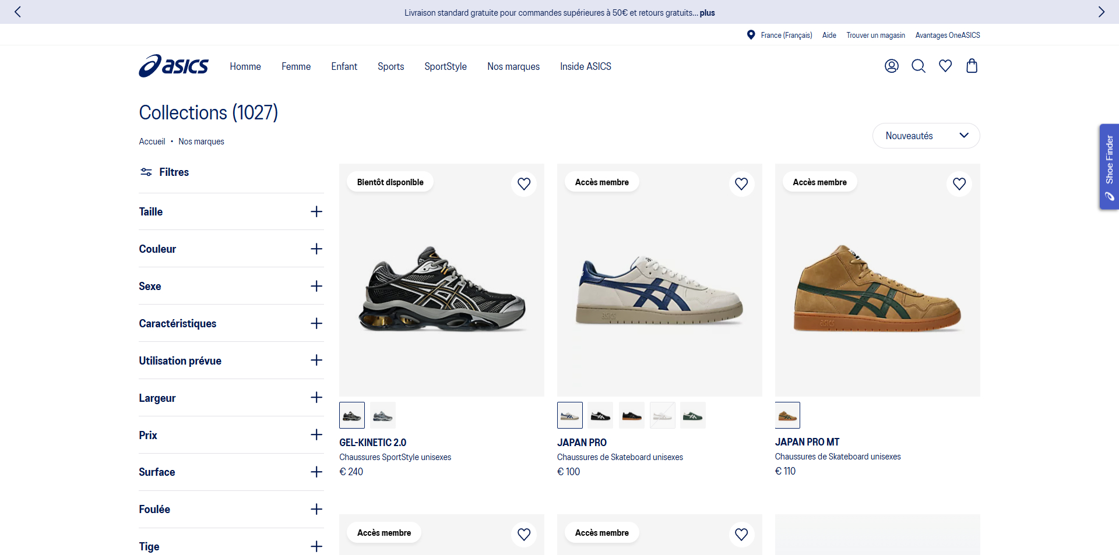Select the green JAPAN PRO color variant
The image size is (1119, 555).
pos(693,415)
